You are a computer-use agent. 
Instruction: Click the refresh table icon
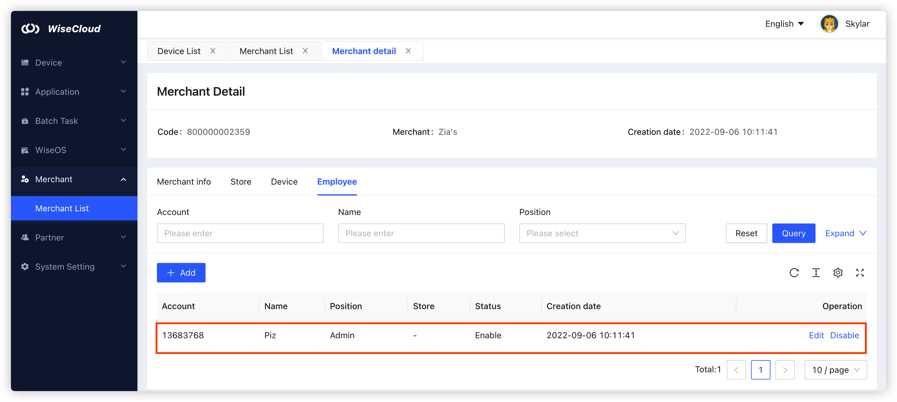794,273
